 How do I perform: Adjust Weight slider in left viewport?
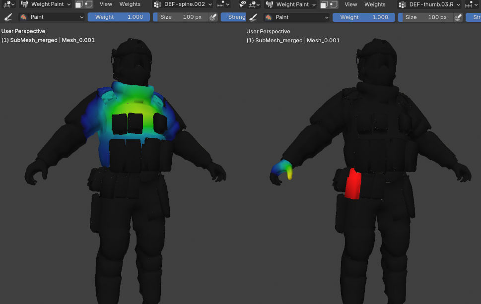[119, 17]
